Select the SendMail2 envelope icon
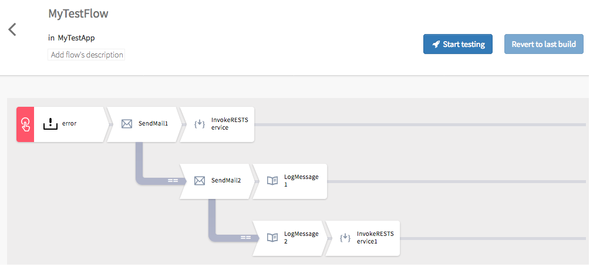Image resolution: width=593 pixels, height=267 pixels. tap(200, 181)
